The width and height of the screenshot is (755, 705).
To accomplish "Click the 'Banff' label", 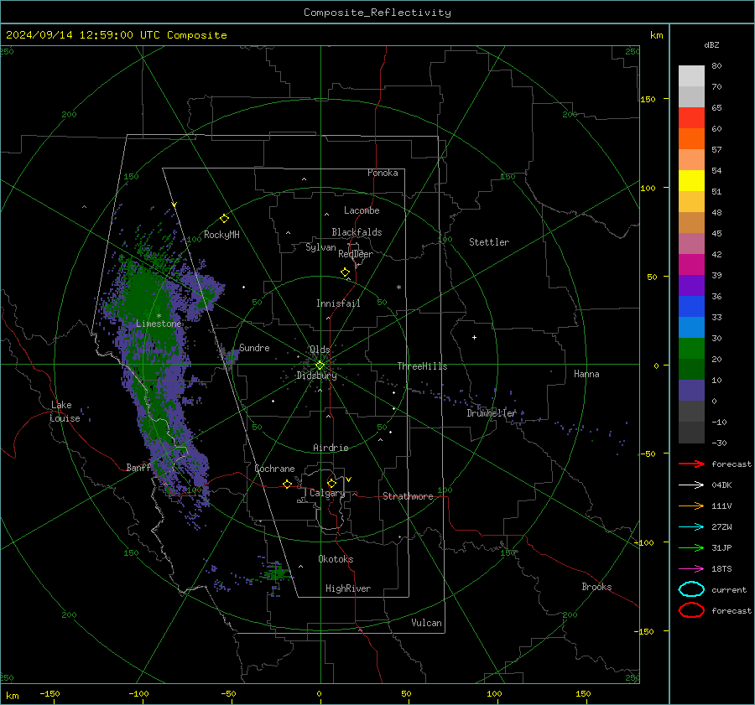I will pos(138,467).
